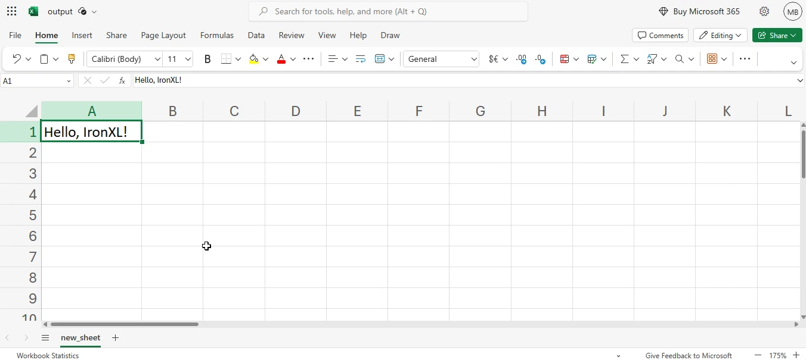Open the Formulas ribbon tab
The width and height of the screenshot is (806, 360).
click(x=217, y=35)
